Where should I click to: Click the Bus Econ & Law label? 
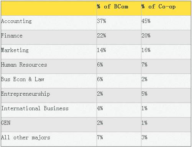coord(23,79)
